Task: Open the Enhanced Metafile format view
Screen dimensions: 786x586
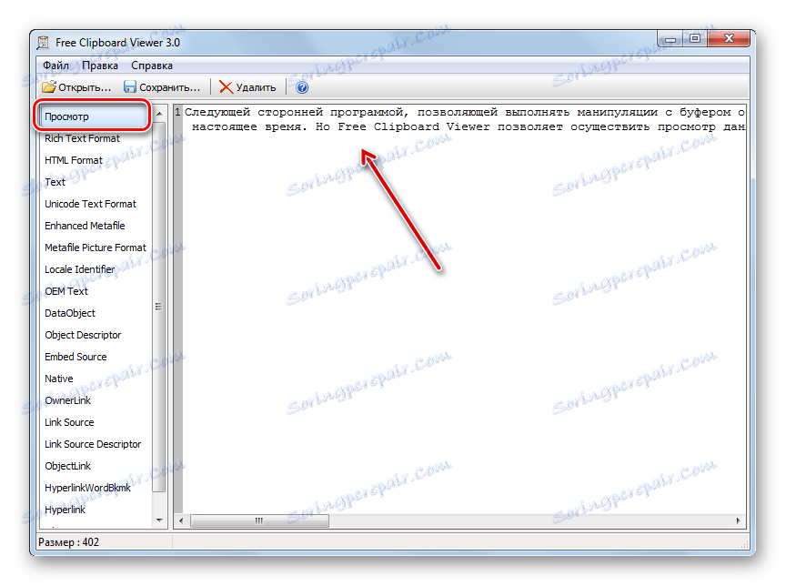Action: 85,226
